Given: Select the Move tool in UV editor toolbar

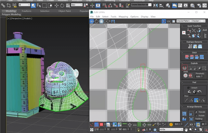Looking at the screenshot, I should pyautogui.click(x=92, y=21).
